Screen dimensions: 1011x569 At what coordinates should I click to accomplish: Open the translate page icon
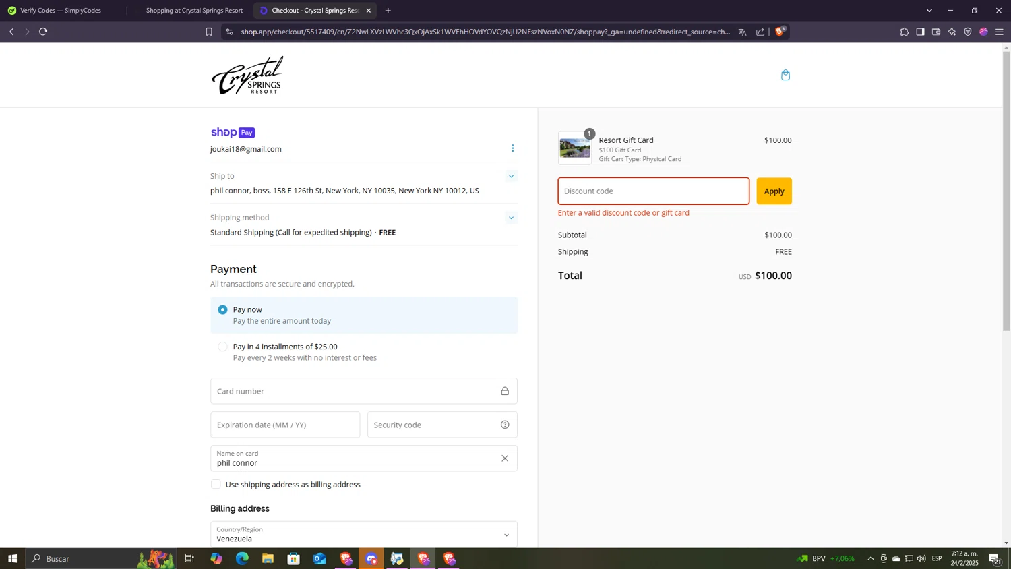tap(743, 32)
